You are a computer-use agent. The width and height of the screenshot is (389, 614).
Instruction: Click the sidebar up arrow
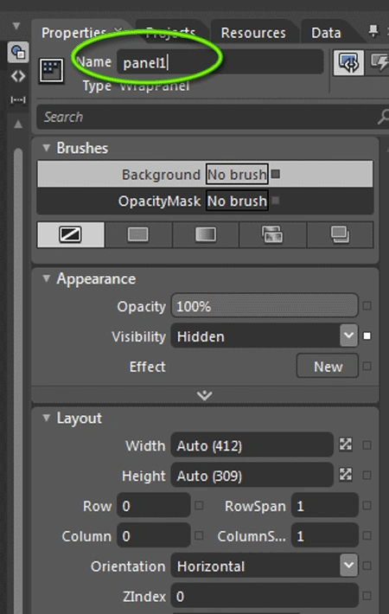18,125
